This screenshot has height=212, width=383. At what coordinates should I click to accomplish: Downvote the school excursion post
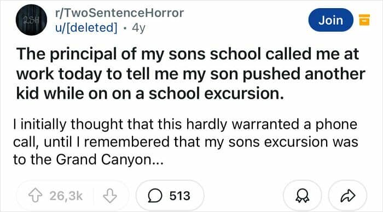coord(109,196)
